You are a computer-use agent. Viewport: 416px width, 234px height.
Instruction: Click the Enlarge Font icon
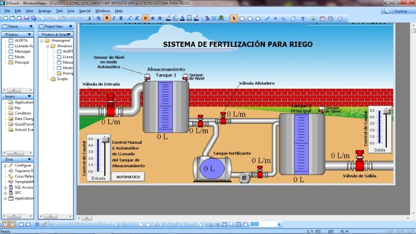(137, 19)
